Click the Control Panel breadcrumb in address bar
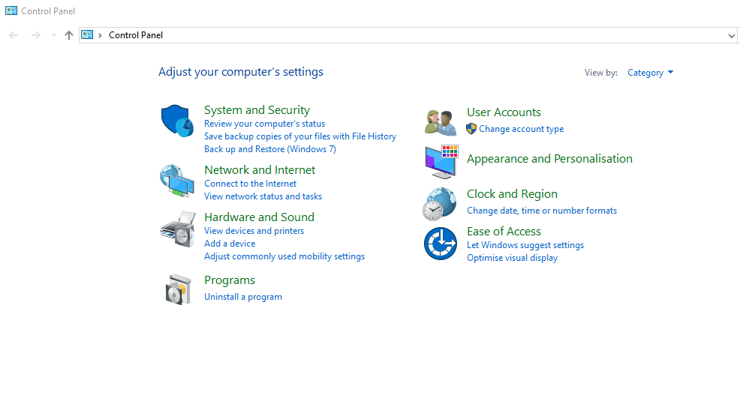Image resolution: width=740 pixels, height=404 pixels. [135, 35]
